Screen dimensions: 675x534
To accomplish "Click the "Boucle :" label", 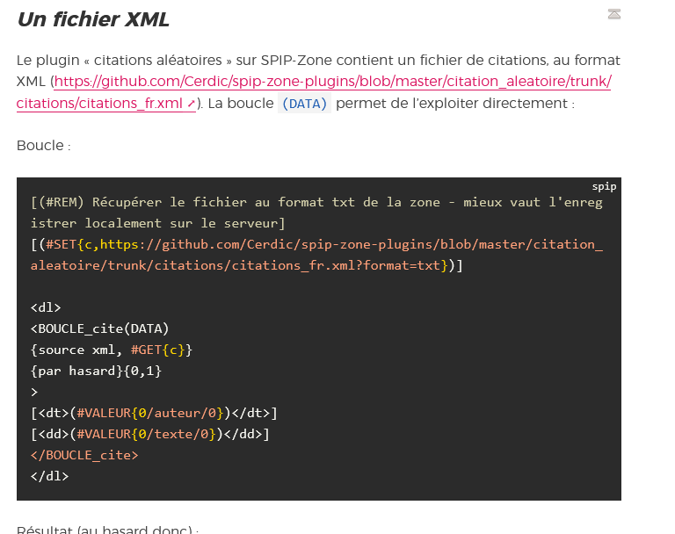I will (x=43, y=146).
